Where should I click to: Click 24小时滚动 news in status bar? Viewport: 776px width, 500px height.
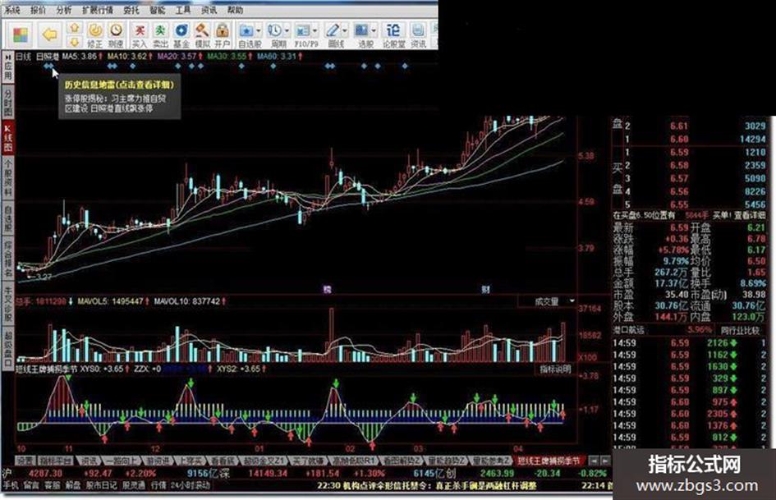[x=190, y=486]
